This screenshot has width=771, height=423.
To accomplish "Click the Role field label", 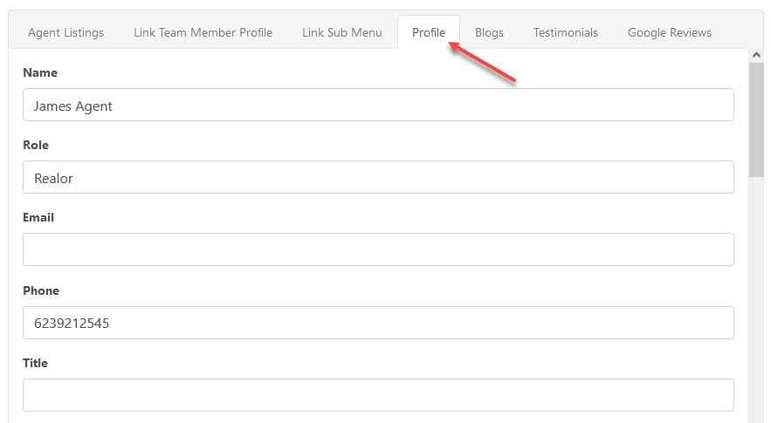I will click(x=36, y=145).
